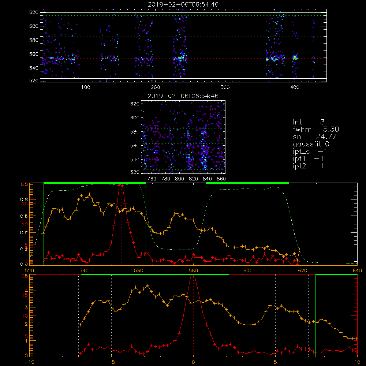Image resolution: width=366 pixels, height=366 pixels.
Task: Click x-axis label 860 of middle image
Action: click(221, 179)
